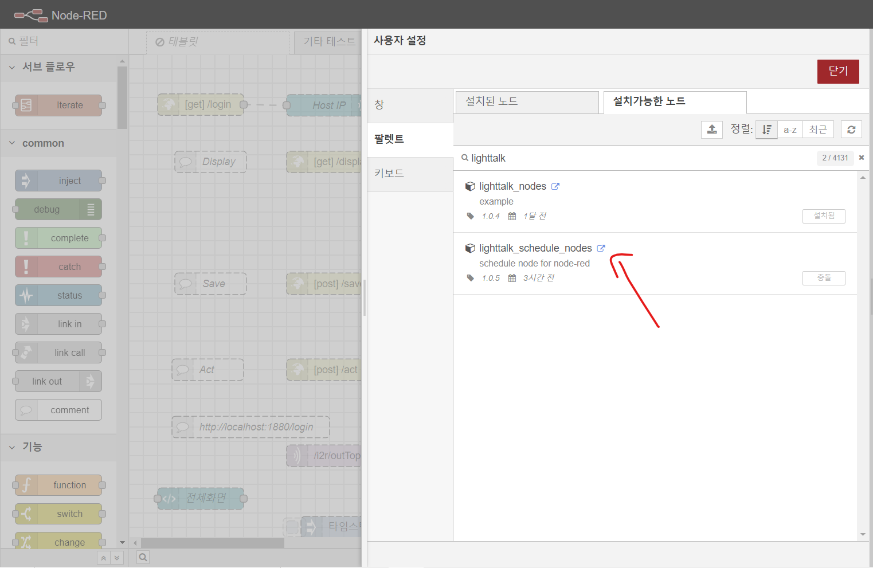This screenshot has height=568, width=873.
Task: Refresh the installable node catalogue
Action: [x=851, y=130]
